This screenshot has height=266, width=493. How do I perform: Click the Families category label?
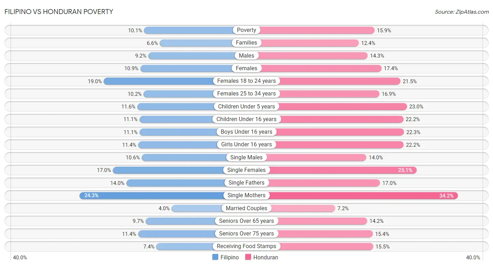[x=246, y=43]
